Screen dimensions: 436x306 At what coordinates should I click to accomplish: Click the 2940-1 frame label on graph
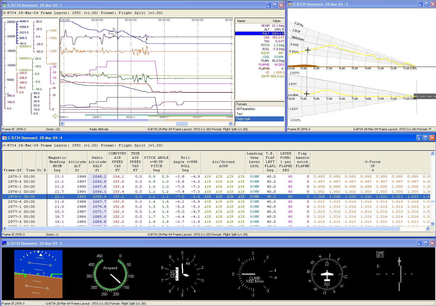pyautogui.click(x=97, y=117)
